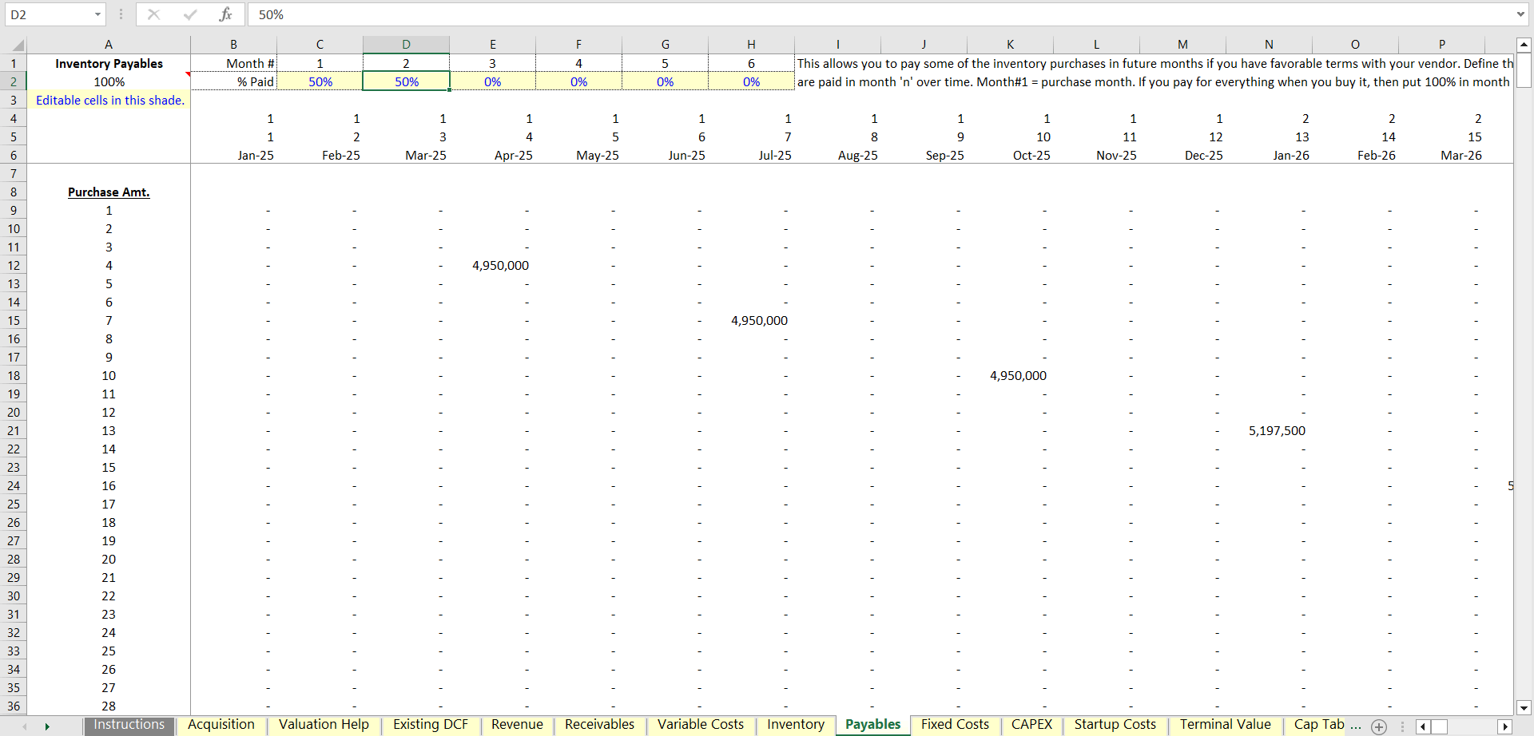Switch to the Revenue sheet tab
The width and height of the screenshot is (1534, 736).
coord(517,725)
